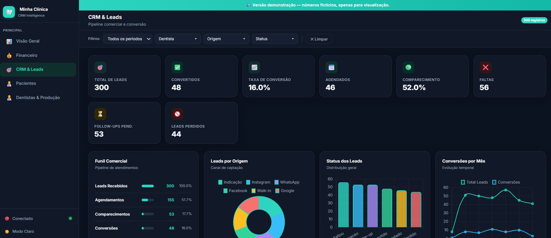551x238 pixels.
Task: Click the Comparecimento value 52.0%
Action: click(414, 87)
